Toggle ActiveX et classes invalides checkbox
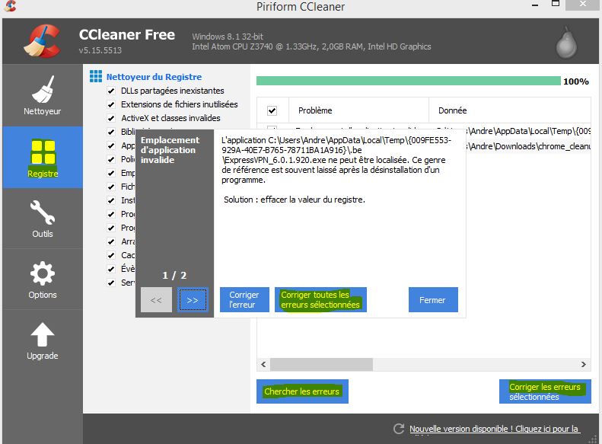 [x=111, y=118]
